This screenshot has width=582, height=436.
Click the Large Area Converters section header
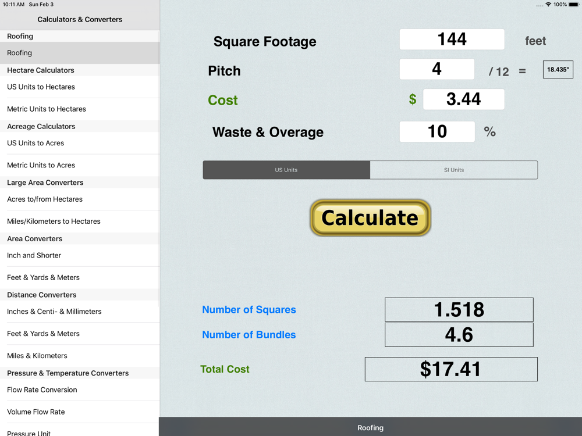click(80, 183)
